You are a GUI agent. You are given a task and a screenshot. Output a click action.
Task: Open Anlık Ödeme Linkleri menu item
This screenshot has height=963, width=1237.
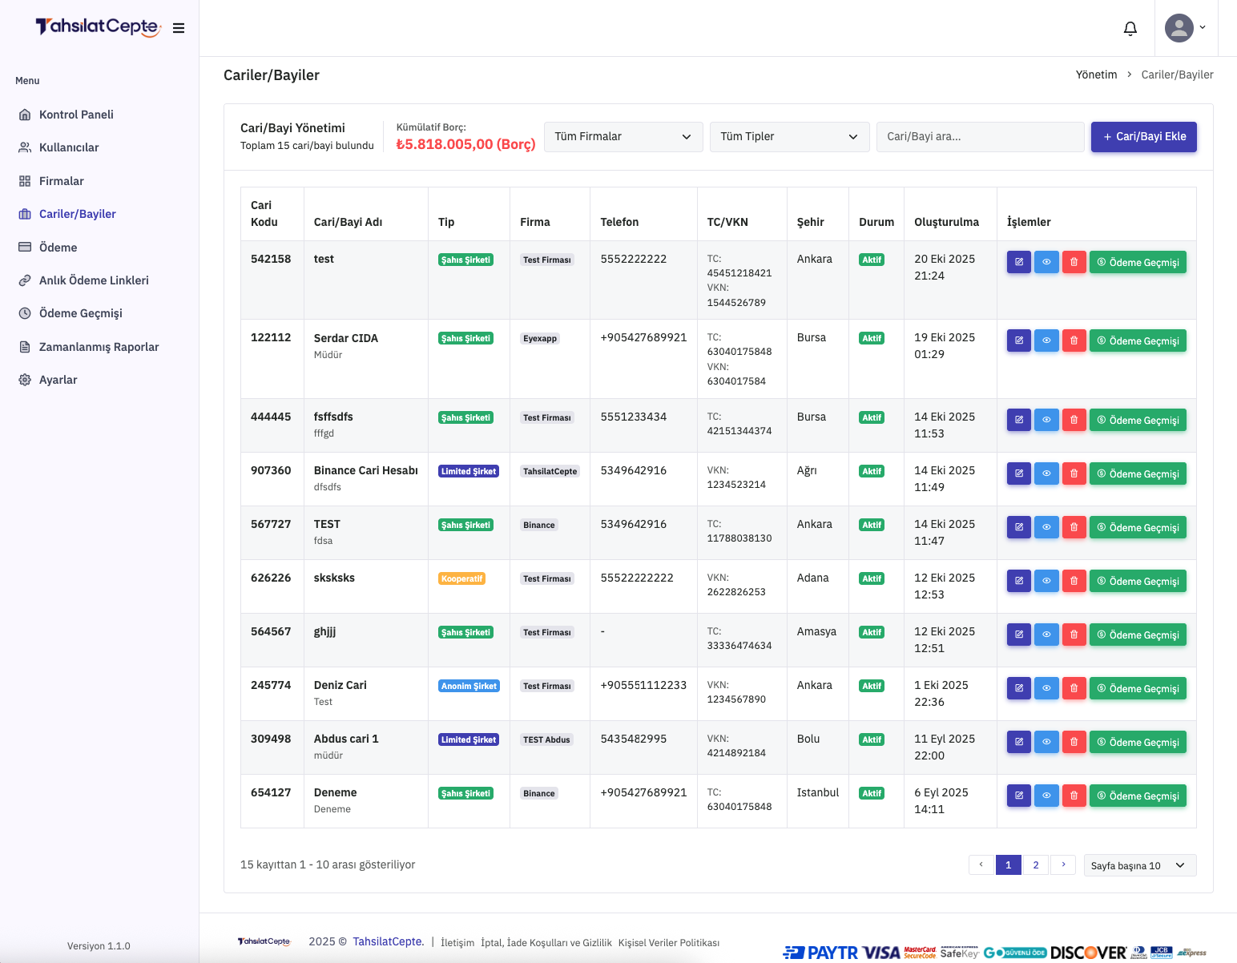pos(94,280)
